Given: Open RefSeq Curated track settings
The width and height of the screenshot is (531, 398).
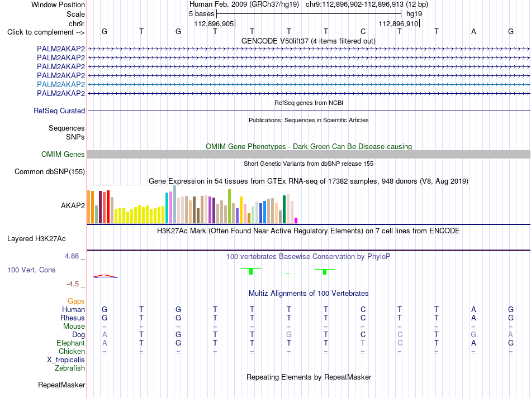Looking at the screenshot, I should tap(59, 111).
